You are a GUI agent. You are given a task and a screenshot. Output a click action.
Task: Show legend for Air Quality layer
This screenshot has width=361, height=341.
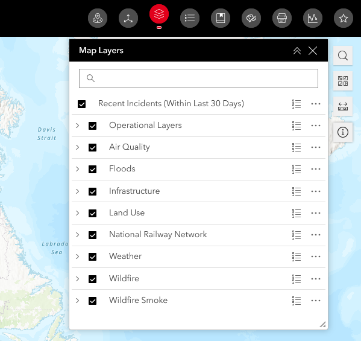pyautogui.click(x=297, y=147)
